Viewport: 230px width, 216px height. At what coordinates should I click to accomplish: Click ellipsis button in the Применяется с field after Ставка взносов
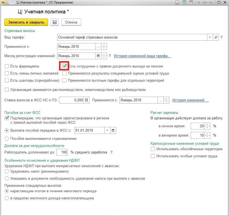click(x=160, y=100)
